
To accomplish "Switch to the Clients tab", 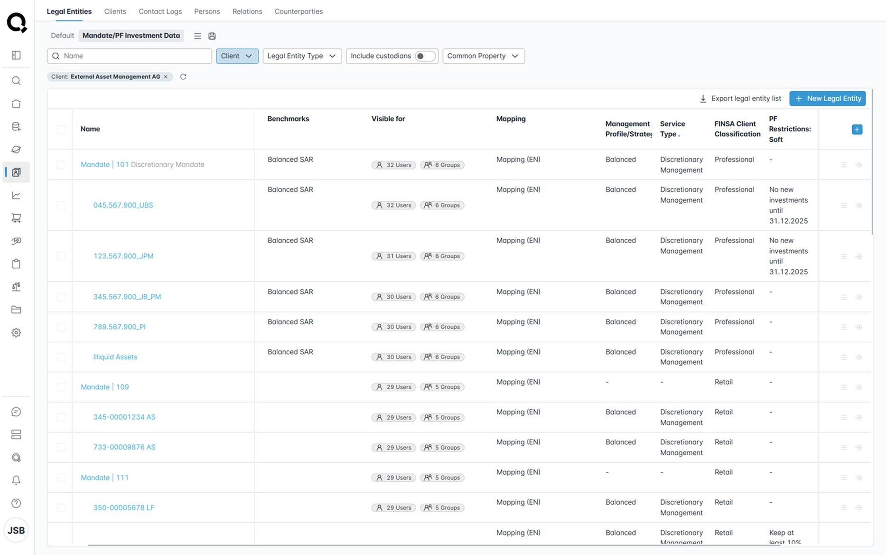I will [x=115, y=11].
